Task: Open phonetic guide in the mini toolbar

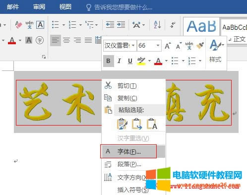Action: pyautogui.click(x=189, y=46)
